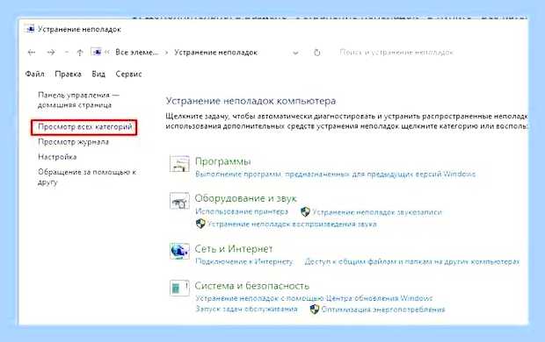This screenshot has width=545, height=342.
Task: Refresh the Troubleshooting page
Action: click(317, 53)
